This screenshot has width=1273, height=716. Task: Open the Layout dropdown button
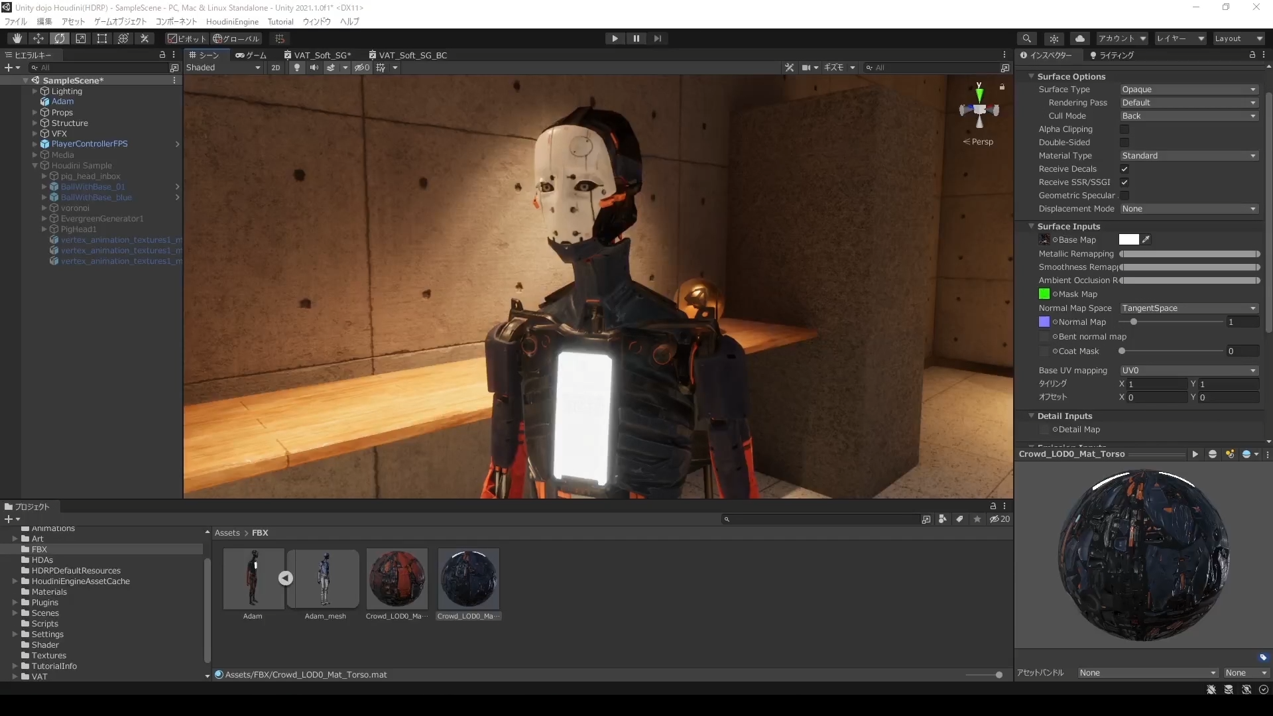tap(1238, 38)
